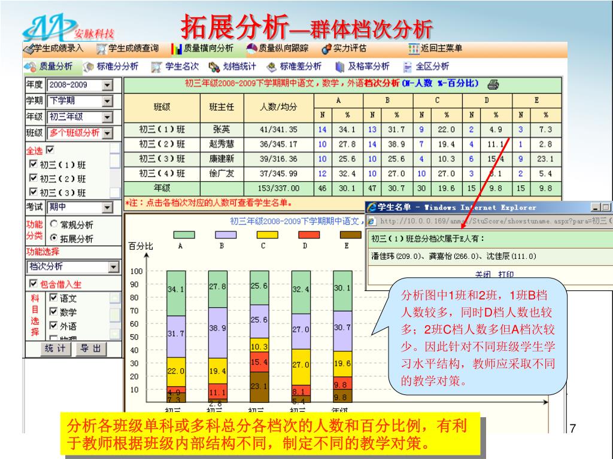613x459 pixels.
Task: Select the 拓展分析 radio button
Action: (54, 238)
